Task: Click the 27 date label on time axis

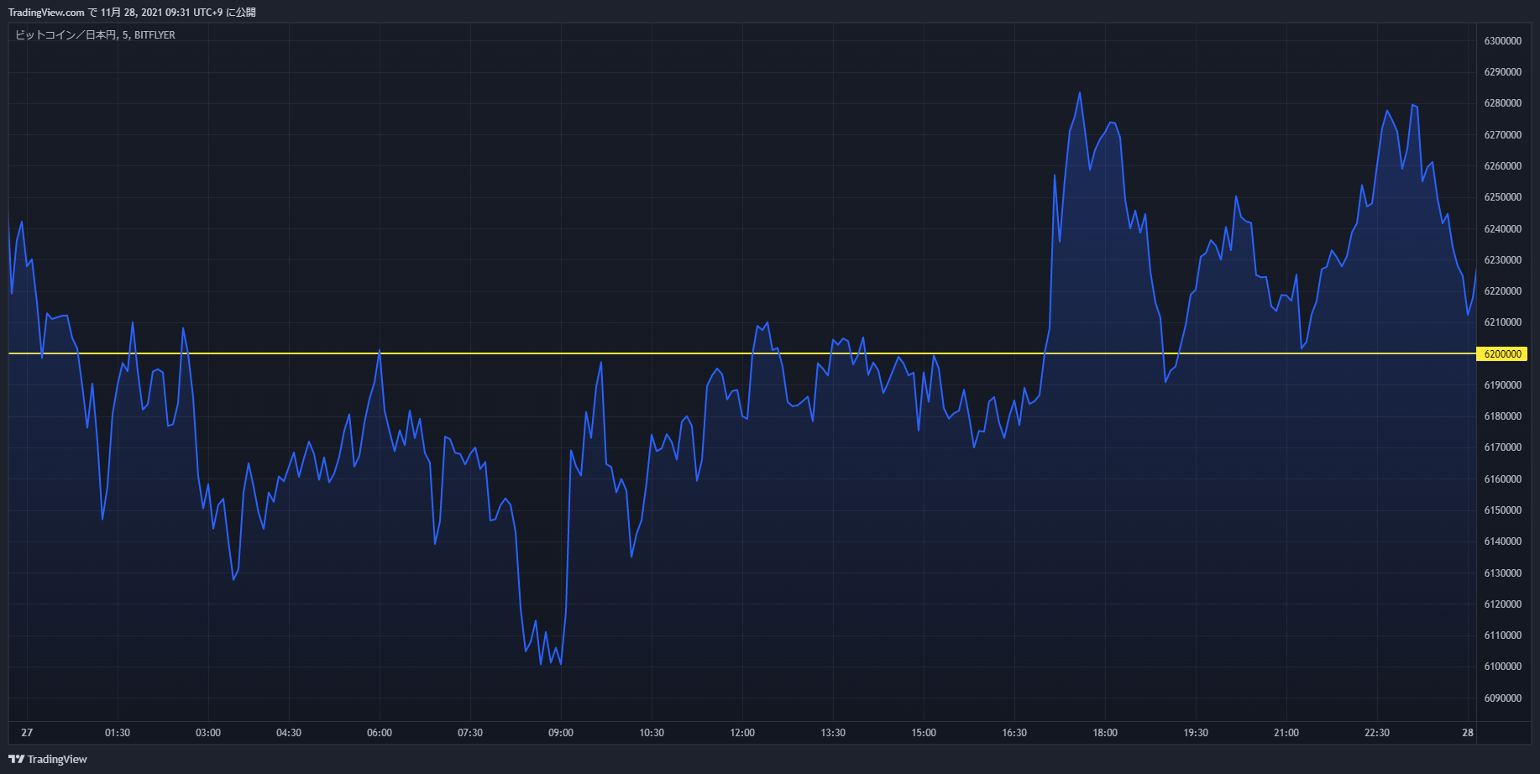Action: [27, 733]
